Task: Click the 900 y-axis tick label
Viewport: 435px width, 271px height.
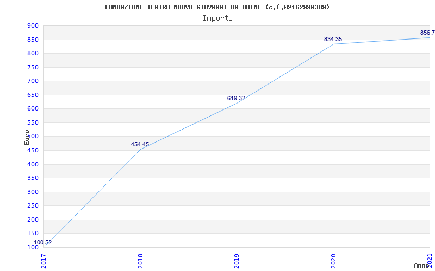Action: click(33, 25)
